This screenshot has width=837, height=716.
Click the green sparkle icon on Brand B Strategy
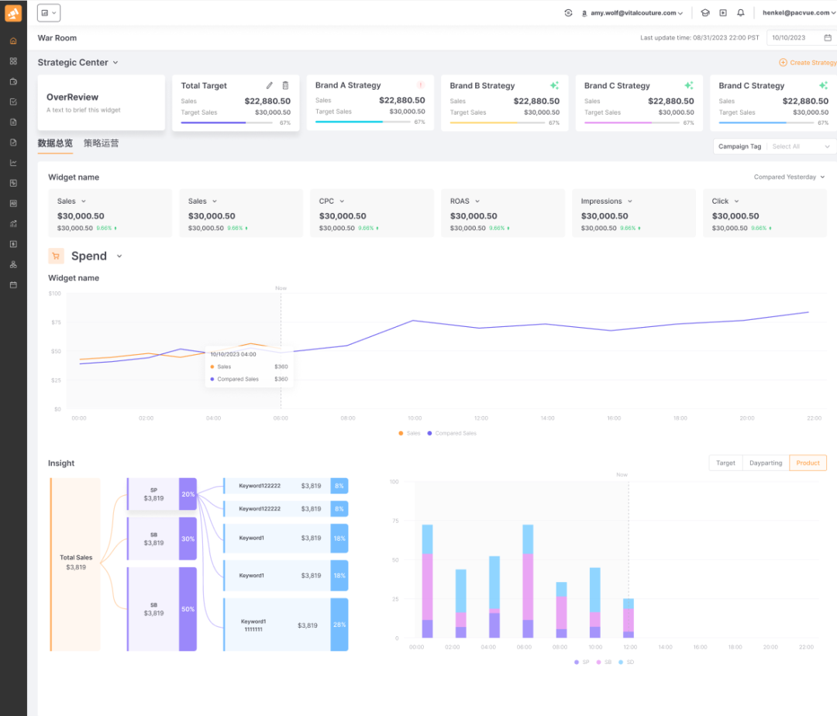555,85
